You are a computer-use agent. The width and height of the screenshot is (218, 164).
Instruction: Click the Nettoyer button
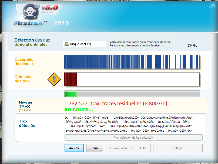tap(178, 148)
